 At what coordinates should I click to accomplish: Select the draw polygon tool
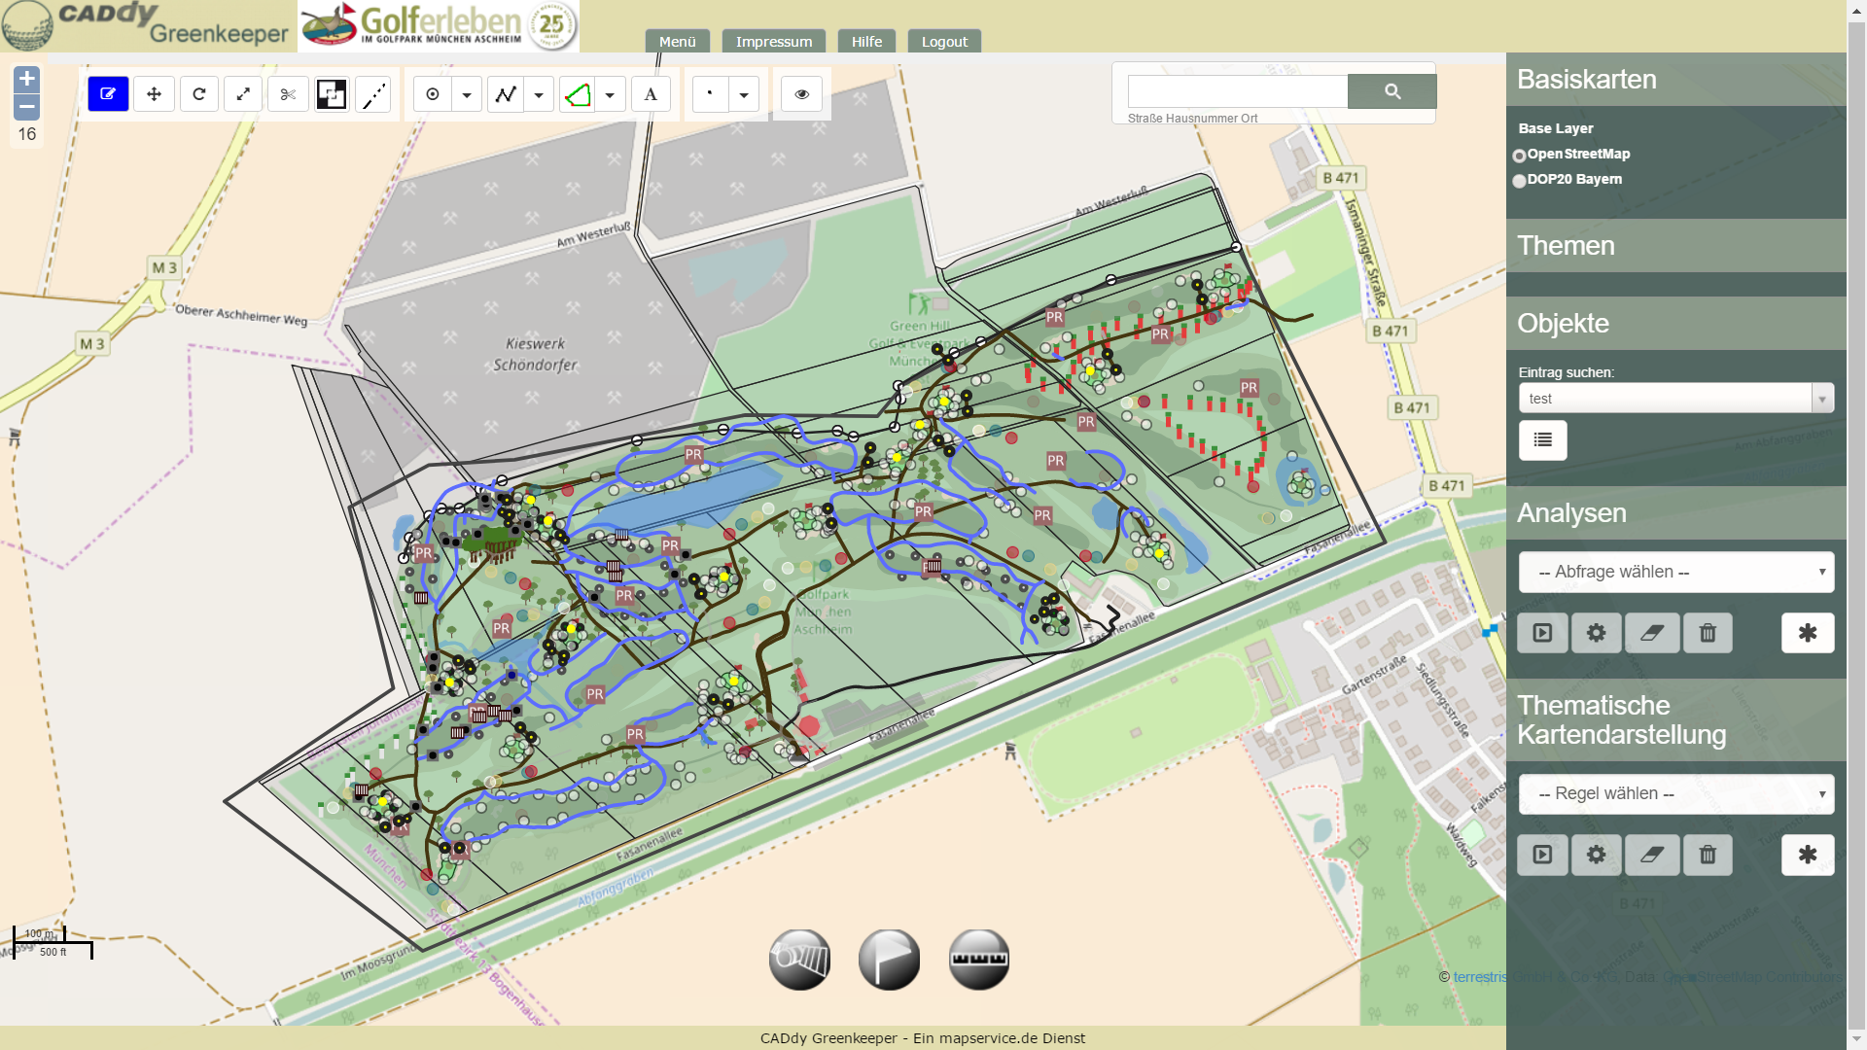(x=578, y=94)
